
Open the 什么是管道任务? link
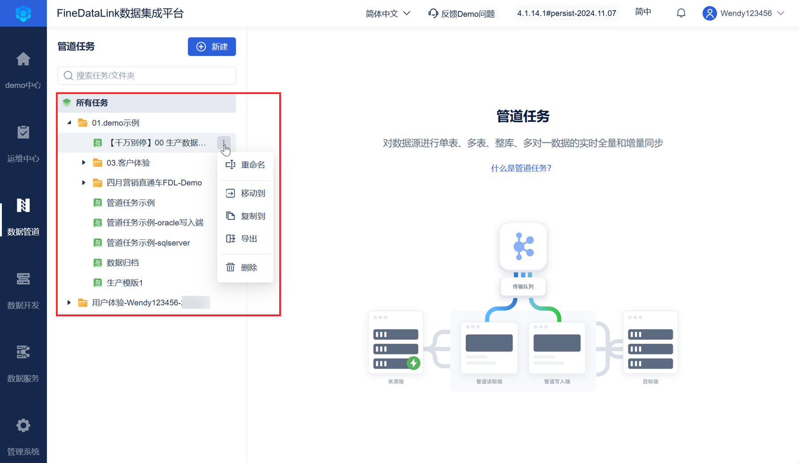521,168
